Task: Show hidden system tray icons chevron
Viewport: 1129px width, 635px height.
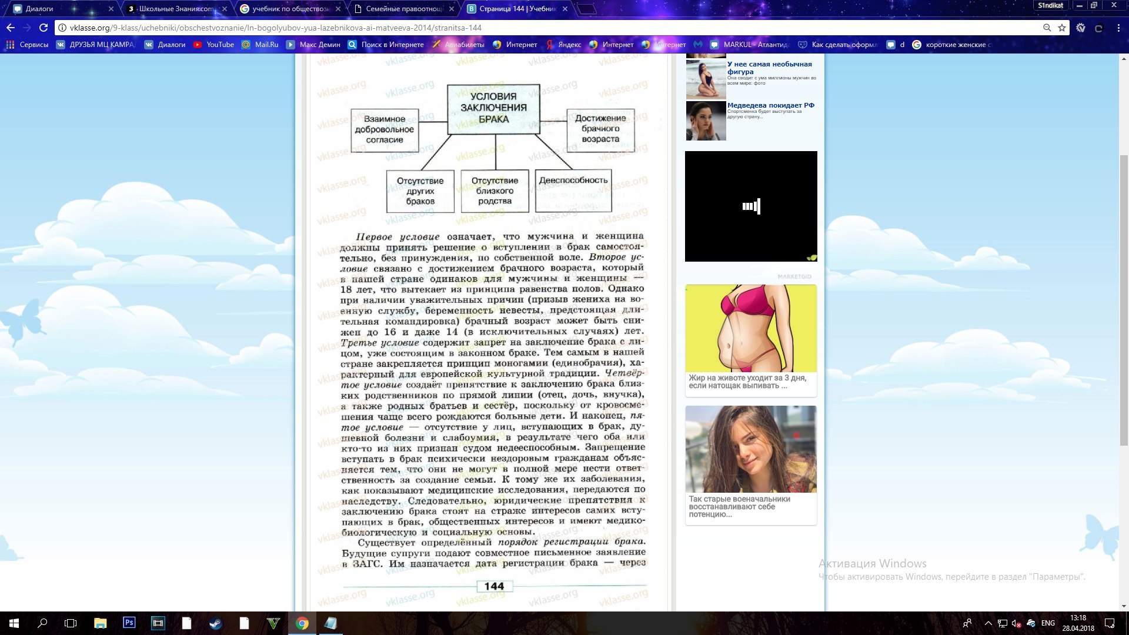Action: click(988, 623)
